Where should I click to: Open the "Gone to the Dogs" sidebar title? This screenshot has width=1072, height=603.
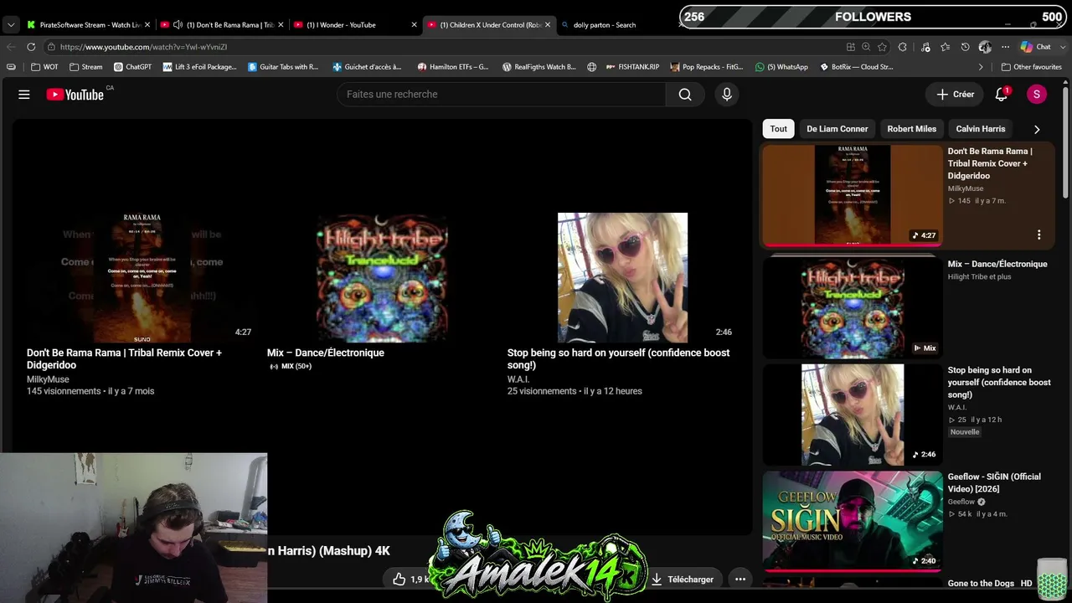click(990, 584)
